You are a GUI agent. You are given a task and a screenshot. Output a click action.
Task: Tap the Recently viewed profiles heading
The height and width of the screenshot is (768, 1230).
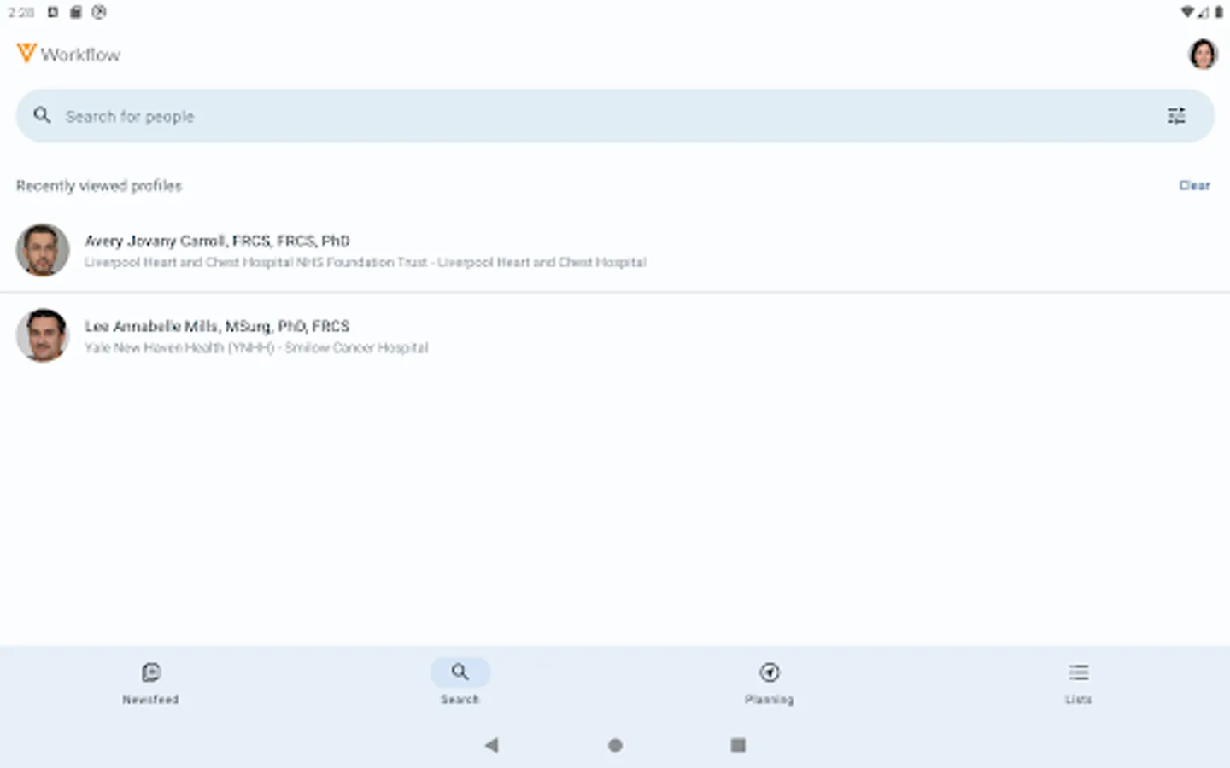pos(99,185)
